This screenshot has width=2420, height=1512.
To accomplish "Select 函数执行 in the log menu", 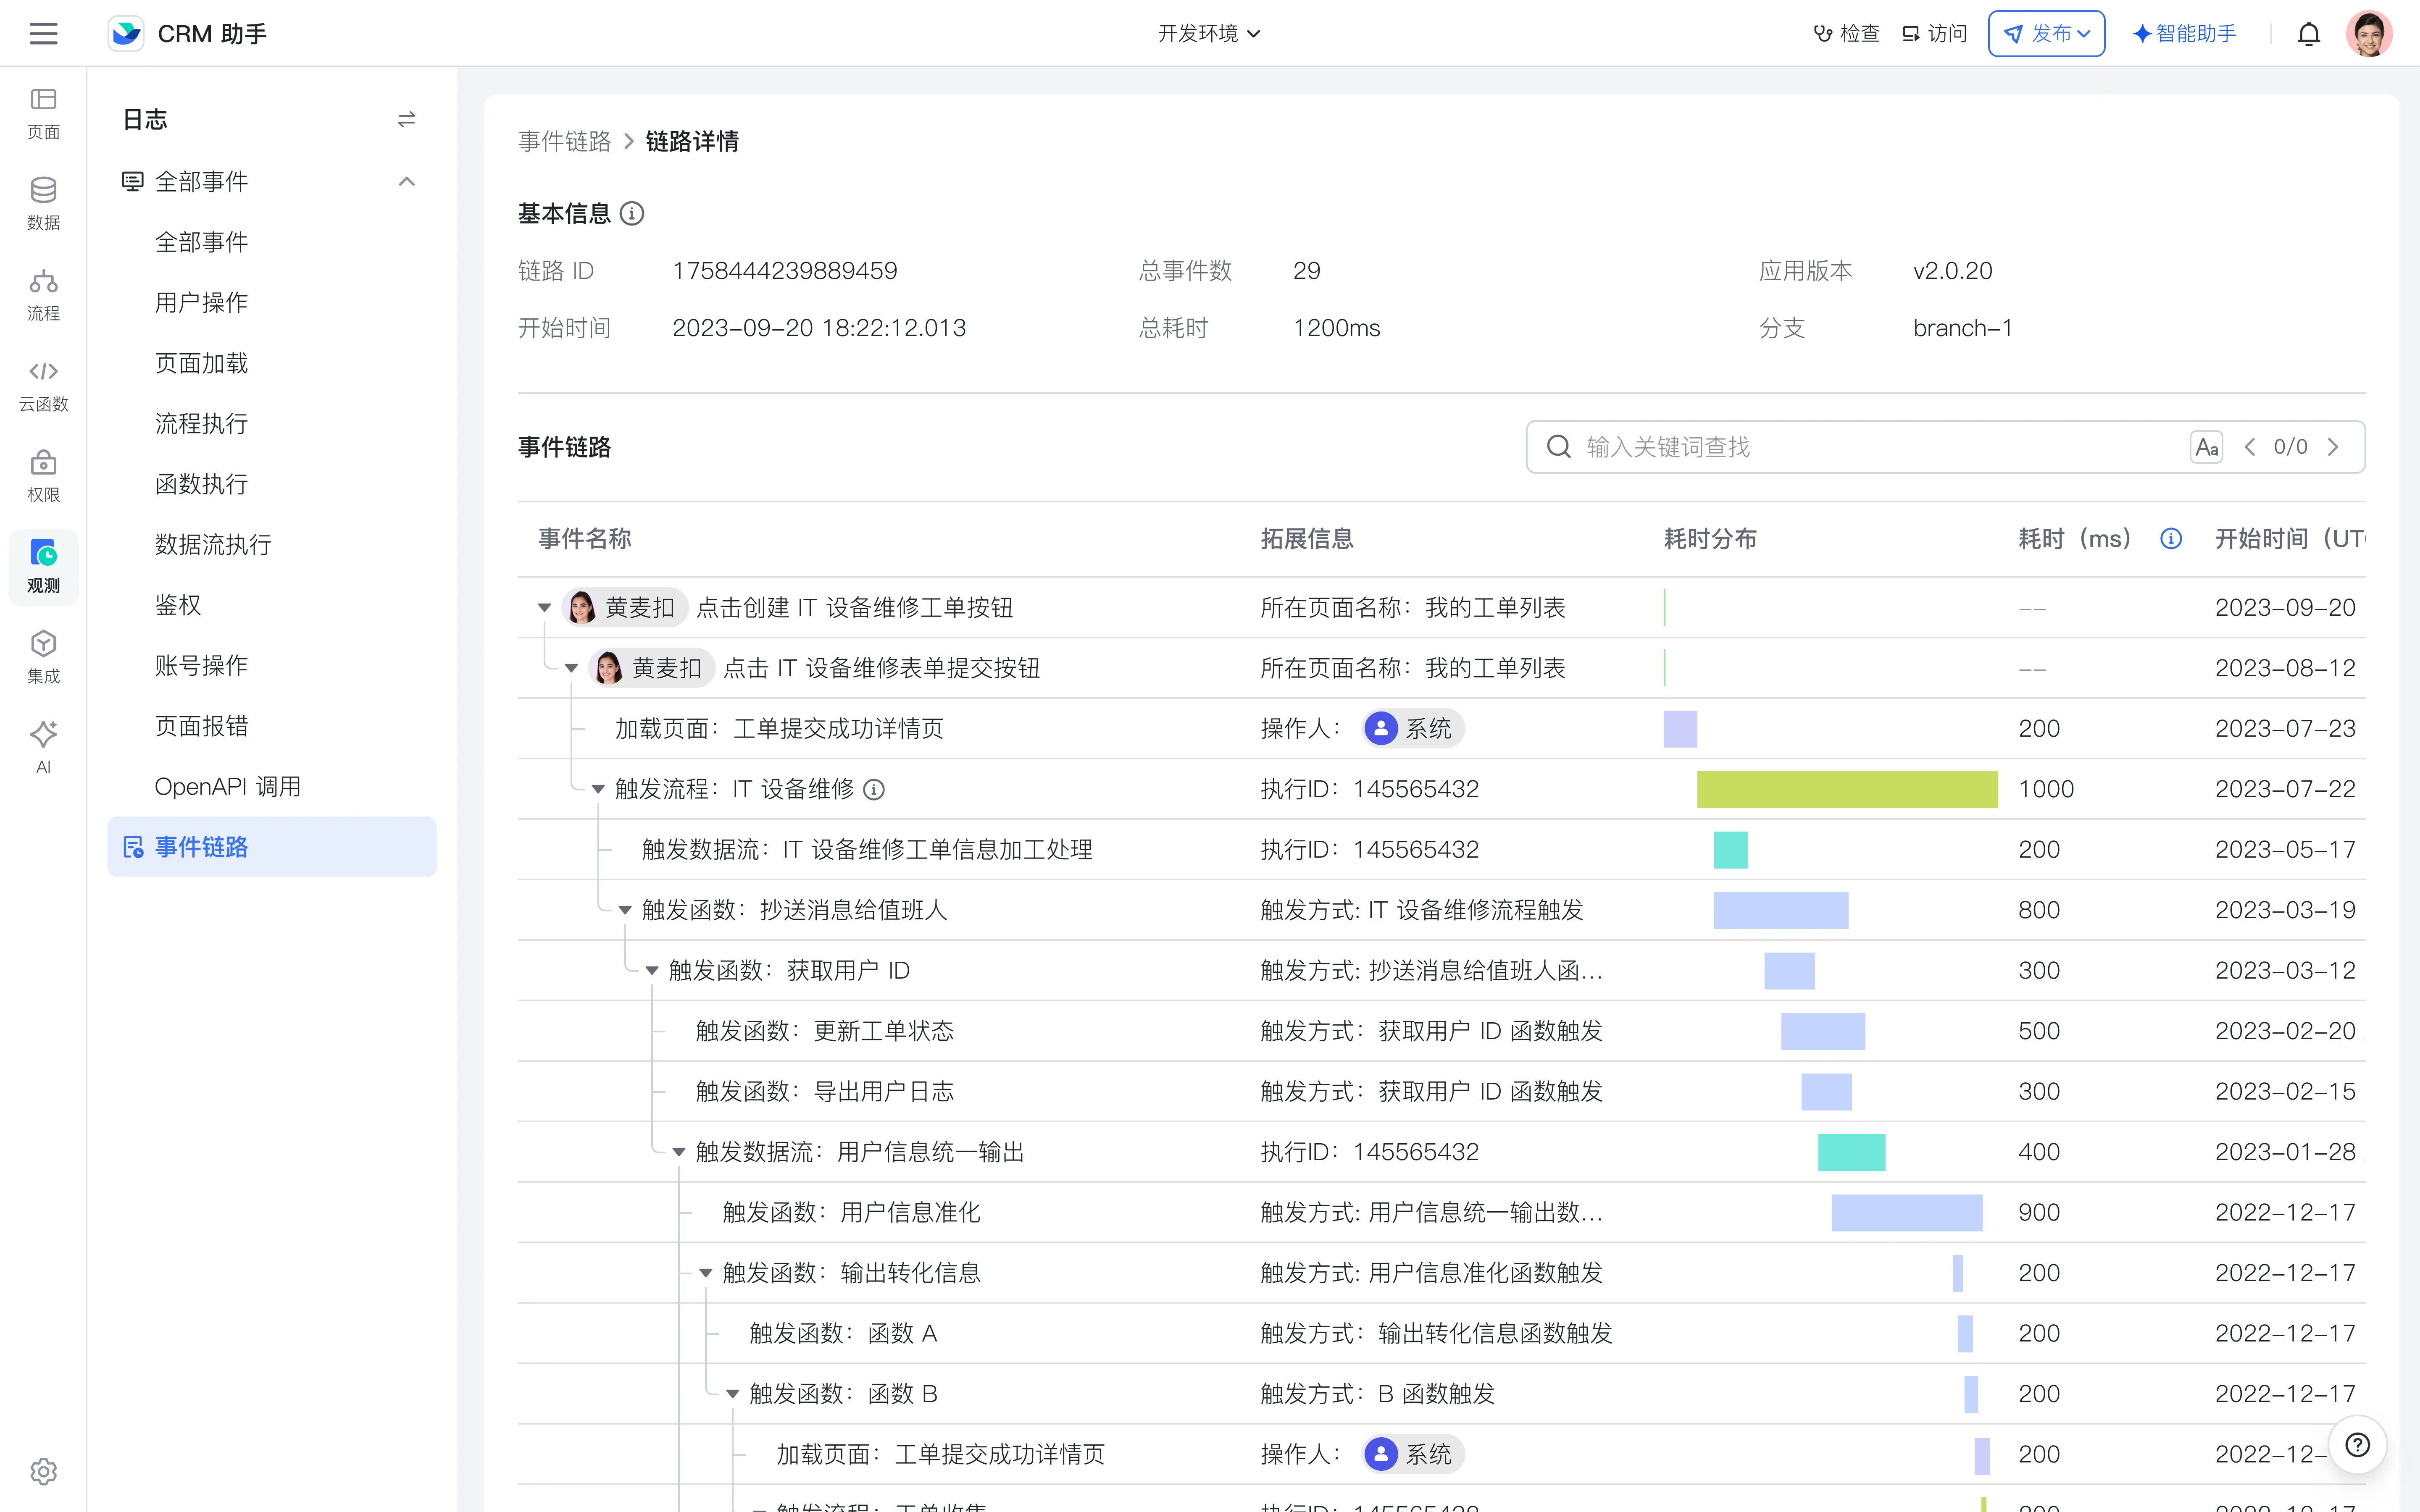I will click(272, 484).
